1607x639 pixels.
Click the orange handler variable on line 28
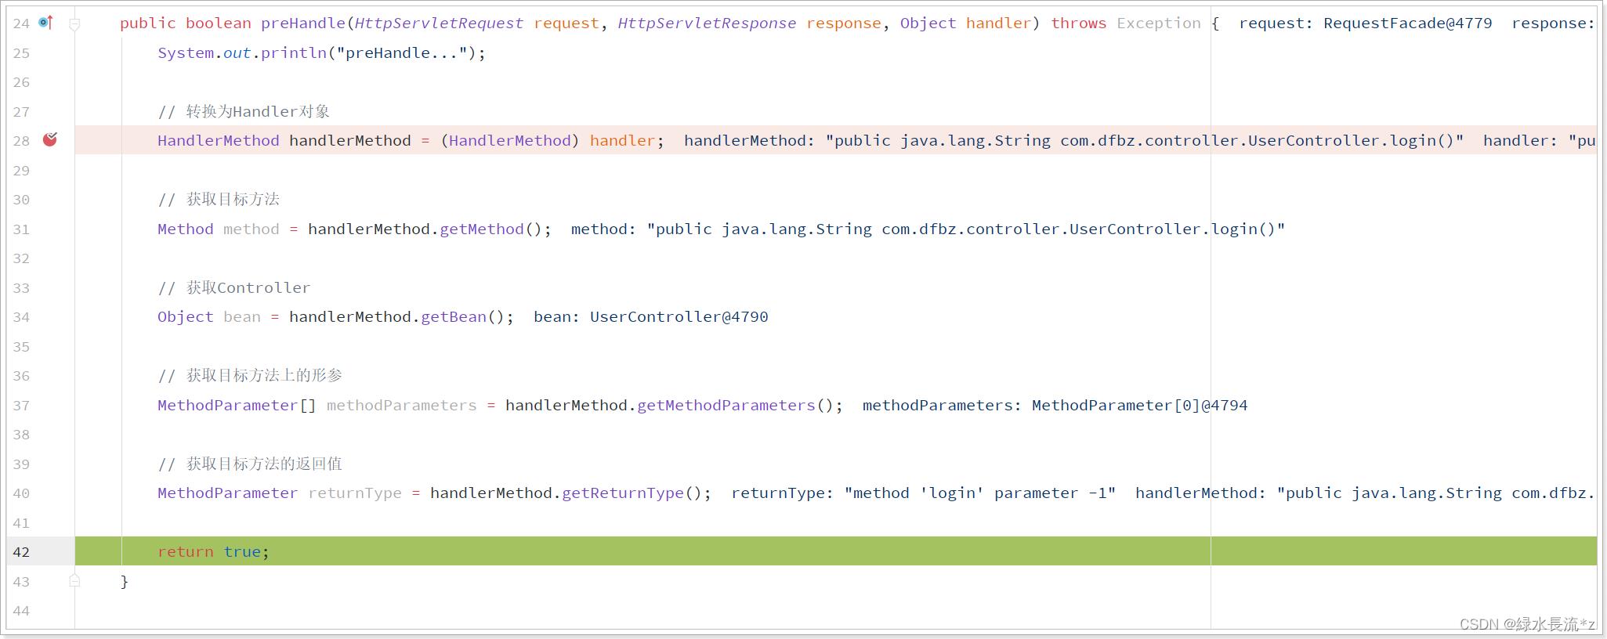coord(622,141)
